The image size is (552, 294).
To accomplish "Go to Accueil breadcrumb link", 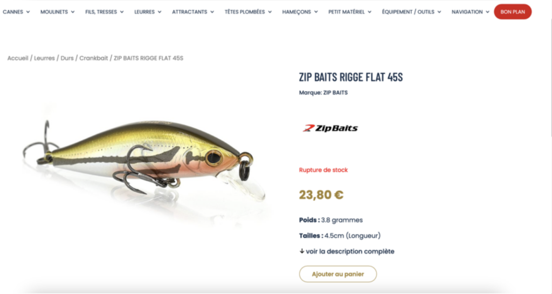I will [18, 58].
